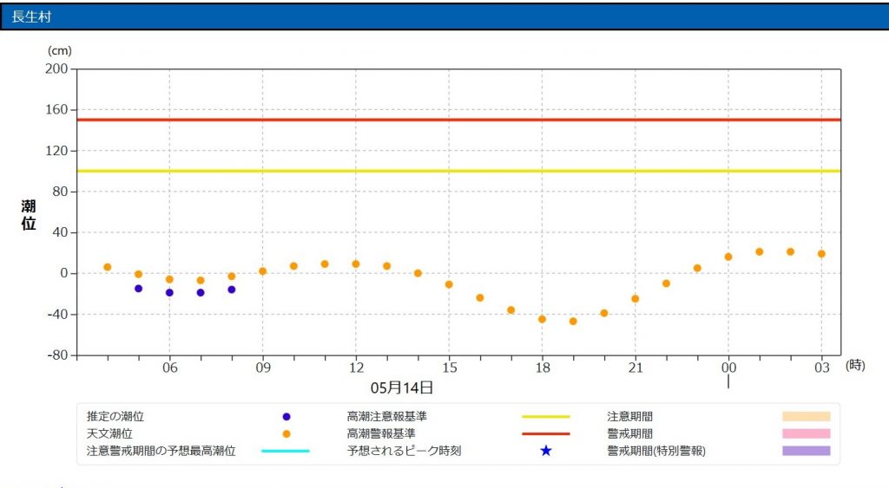
Task: Click the orange dot beside 天文潮位 legend
Action: click(x=286, y=433)
